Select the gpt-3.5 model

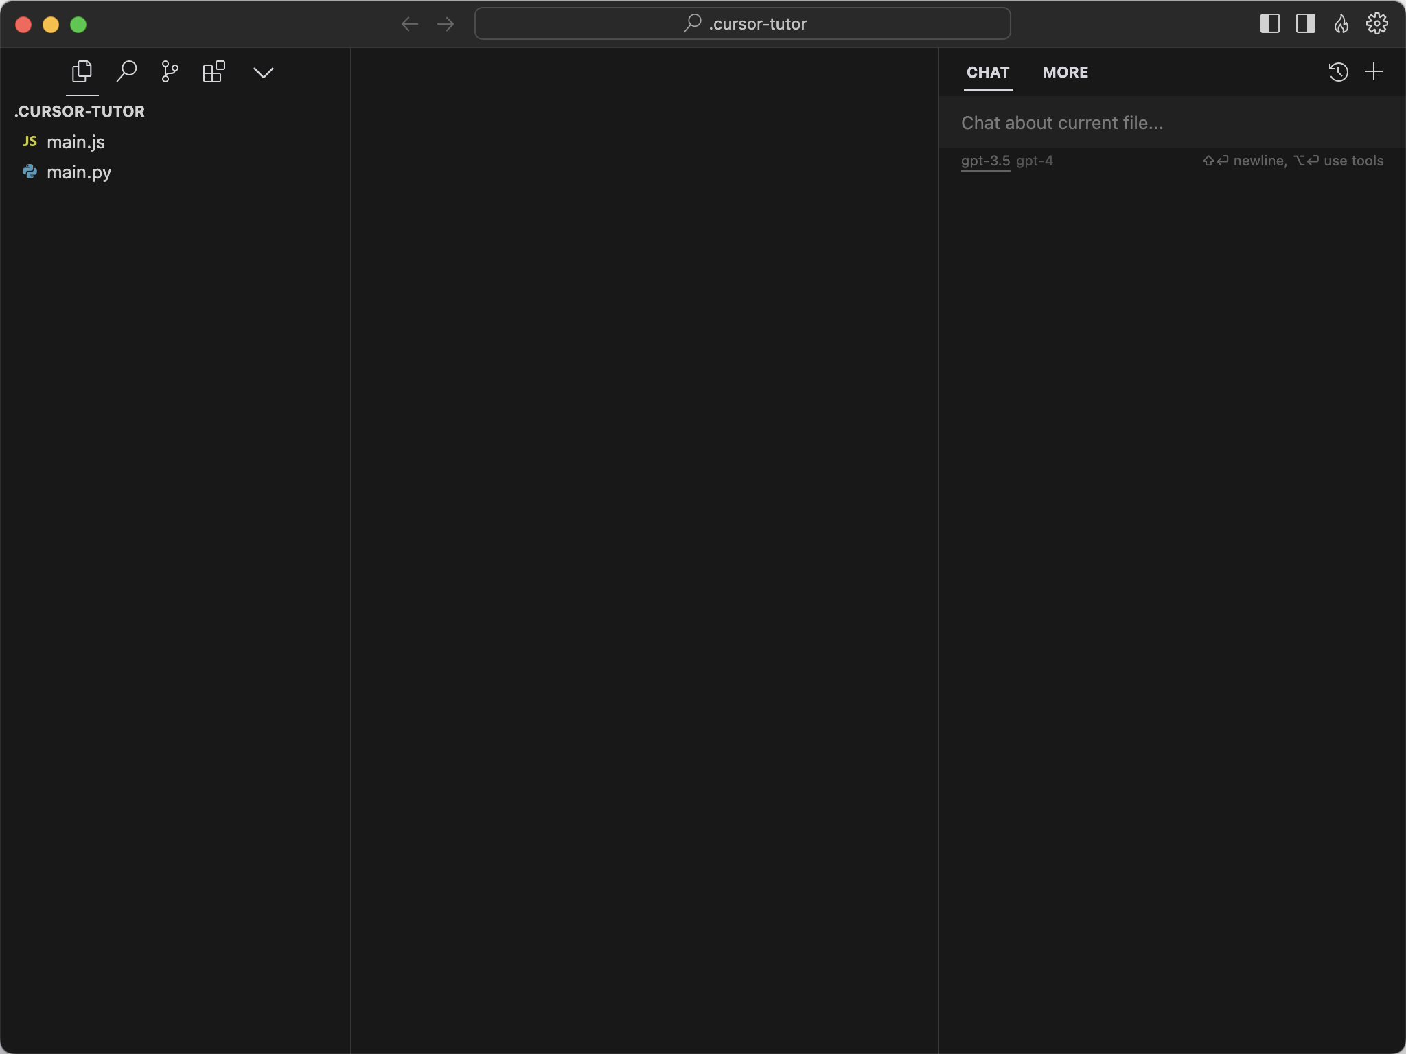985,161
